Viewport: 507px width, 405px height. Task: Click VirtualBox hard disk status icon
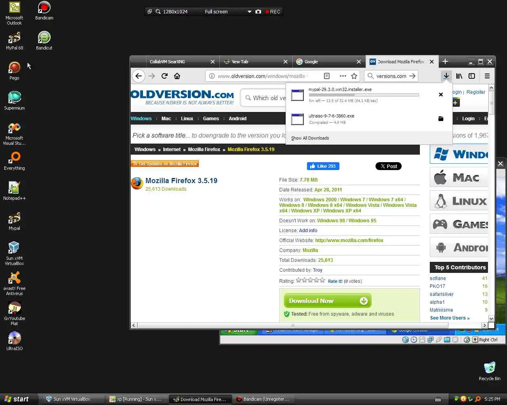(x=405, y=340)
